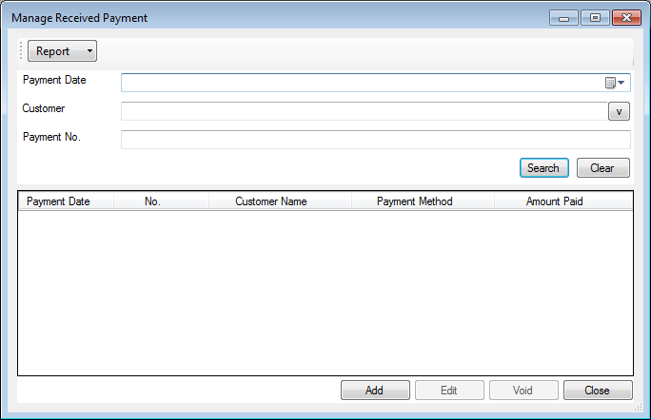
Task: Focus the Customer text field
Action: click(x=362, y=111)
